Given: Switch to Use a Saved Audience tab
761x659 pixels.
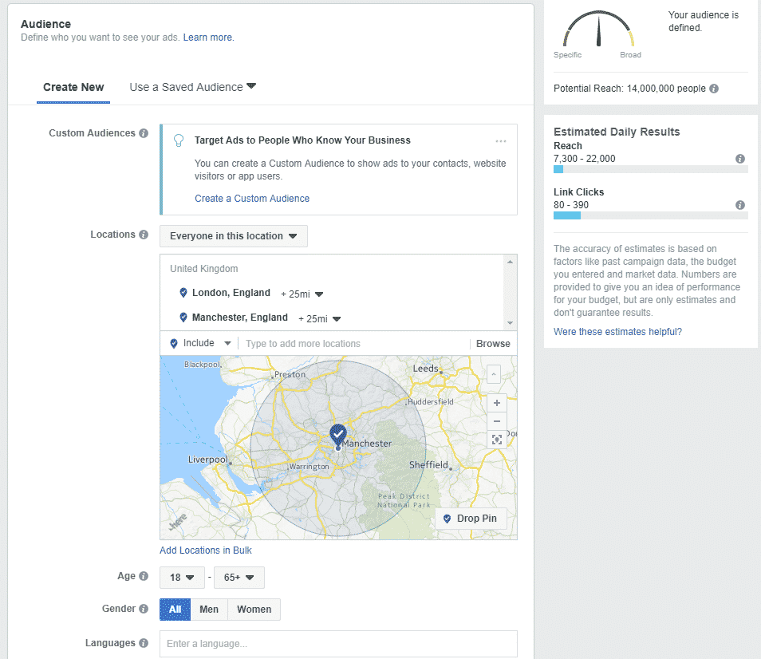Looking at the screenshot, I should tap(192, 87).
